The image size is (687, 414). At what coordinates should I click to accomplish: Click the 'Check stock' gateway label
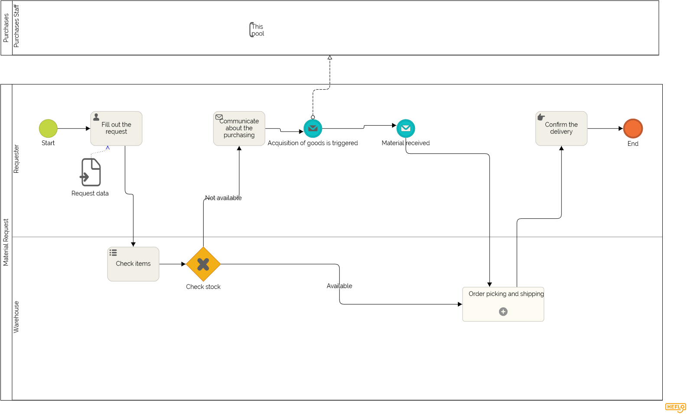pyautogui.click(x=203, y=287)
